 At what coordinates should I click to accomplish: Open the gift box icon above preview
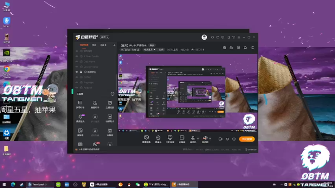tap(224, 48)
